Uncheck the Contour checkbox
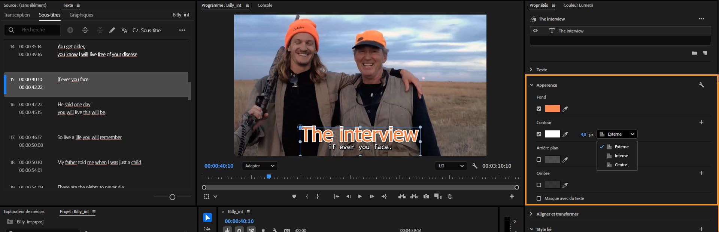 [x=539, y=134]
